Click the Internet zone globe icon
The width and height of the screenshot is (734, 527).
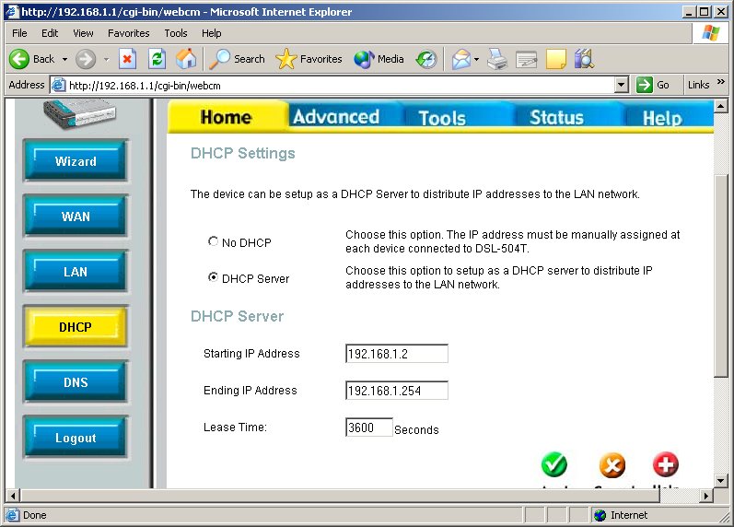point(600,515)
